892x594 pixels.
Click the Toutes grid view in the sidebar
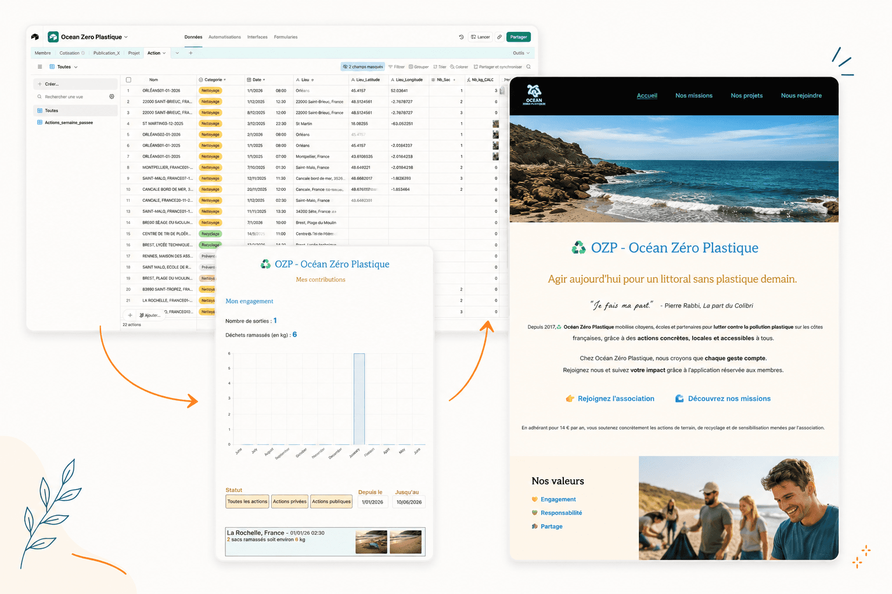(x=75, y=110)
